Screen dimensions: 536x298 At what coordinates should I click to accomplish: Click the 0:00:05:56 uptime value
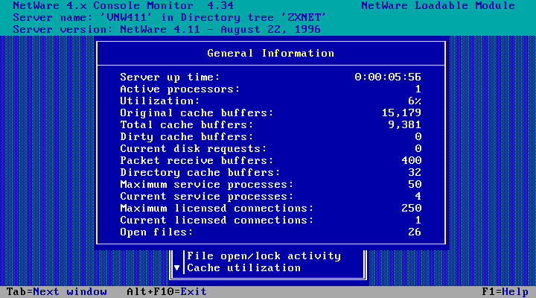point(388,77)
